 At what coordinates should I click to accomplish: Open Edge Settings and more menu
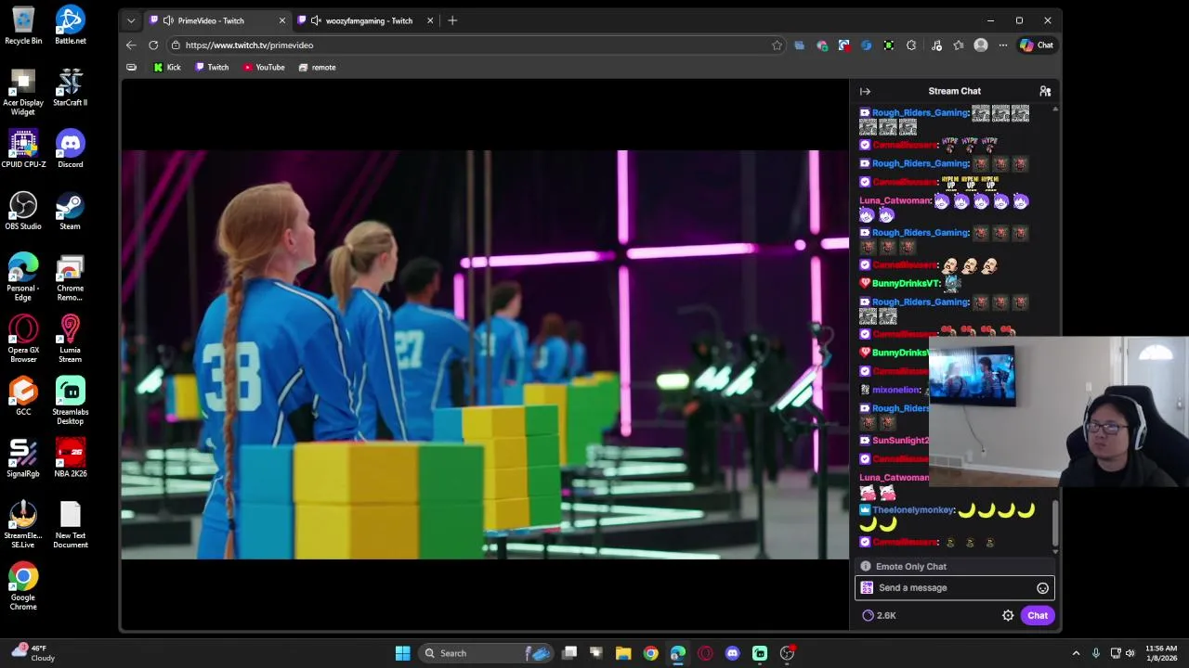click(1003, 45)
